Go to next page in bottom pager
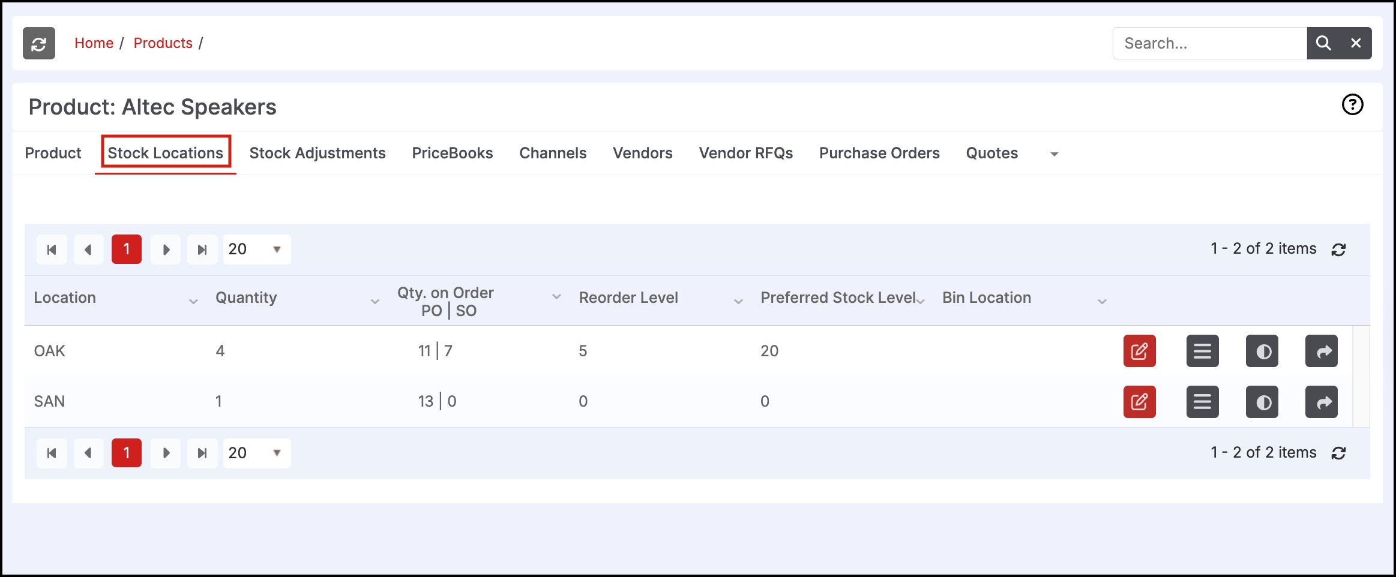Image resolution: width=1396 pixels, height=577 pixels. (x=166, y=453)
